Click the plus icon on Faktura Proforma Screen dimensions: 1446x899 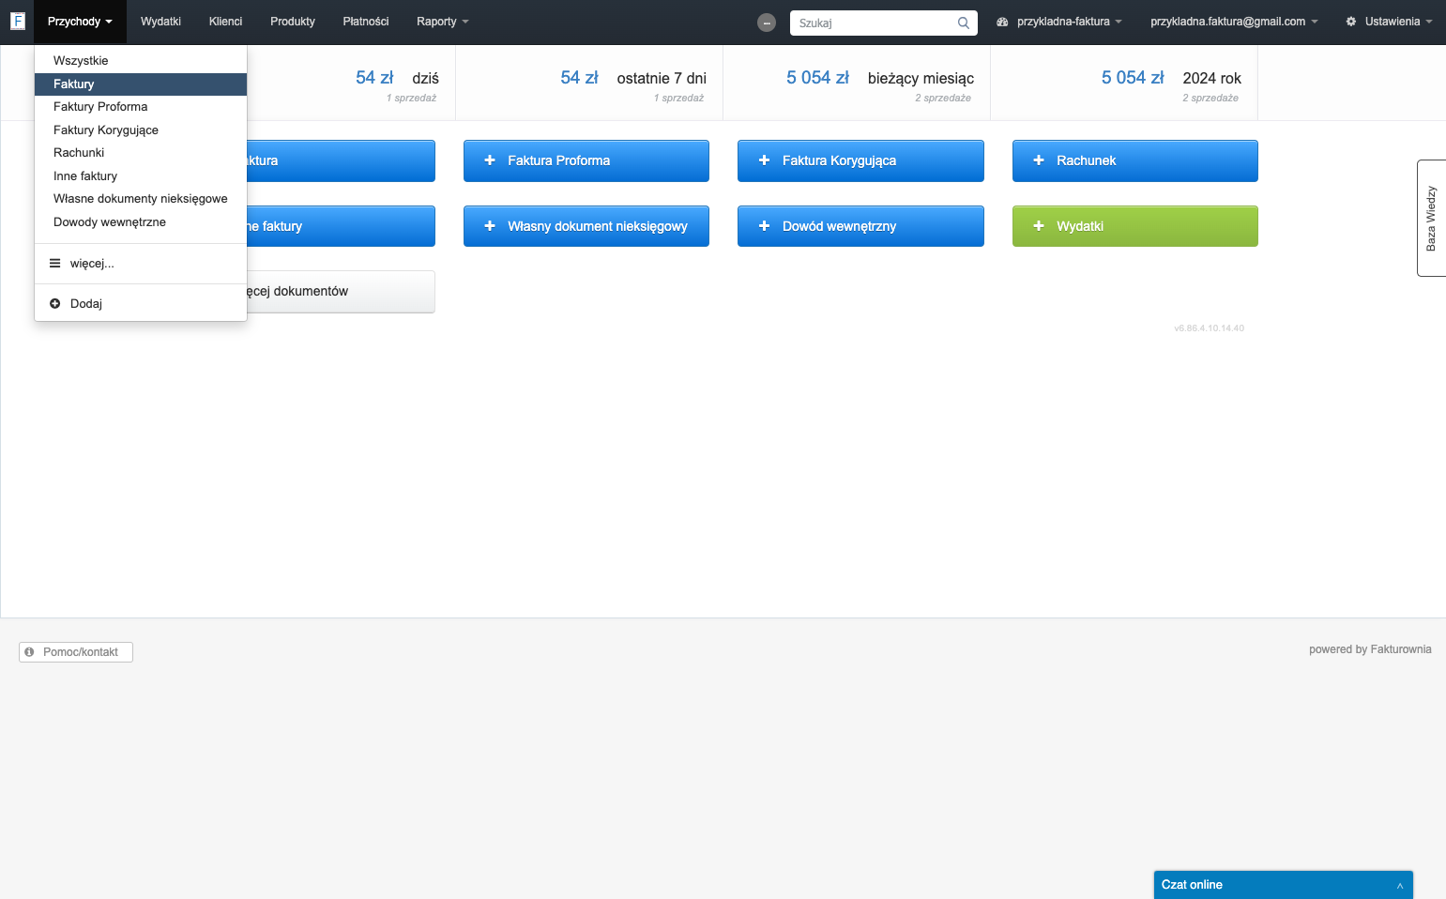coord(490,160)
